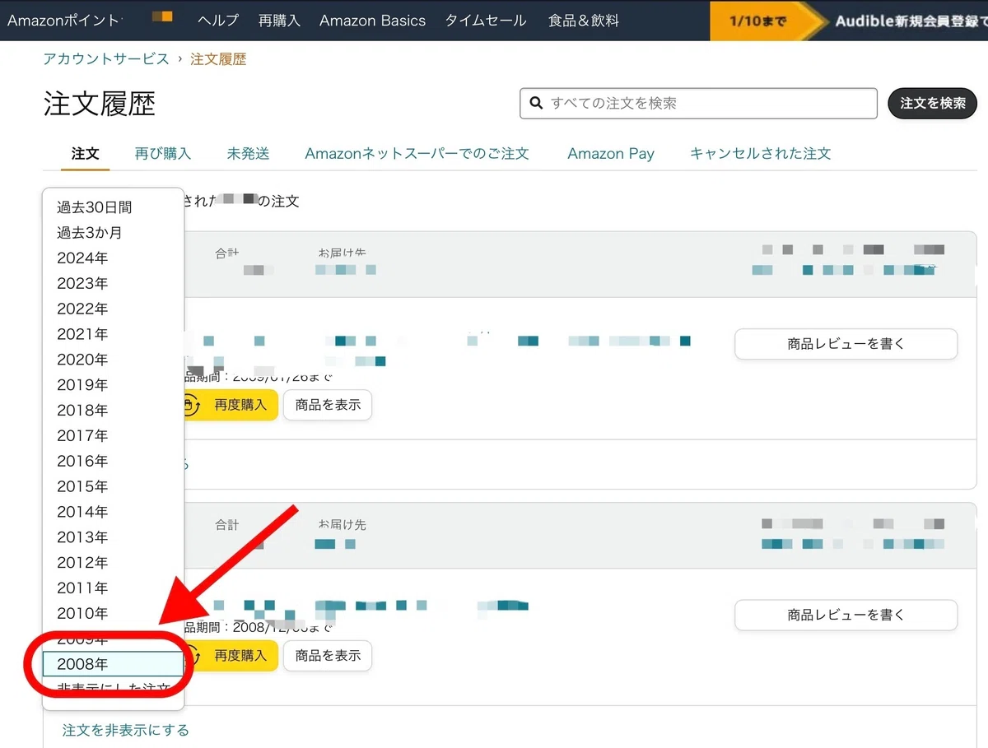Switch to the 未発送 tab
988x748 pixels.
[x=248, y=153]
